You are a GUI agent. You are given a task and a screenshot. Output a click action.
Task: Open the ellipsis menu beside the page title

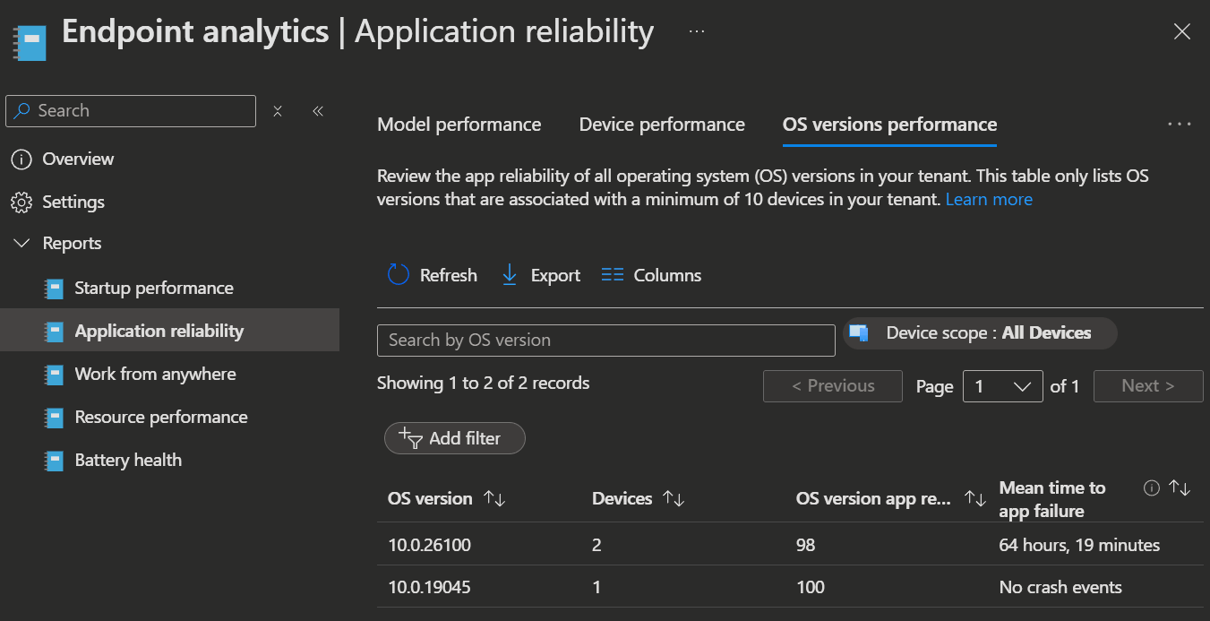click(x=696, y=32)
